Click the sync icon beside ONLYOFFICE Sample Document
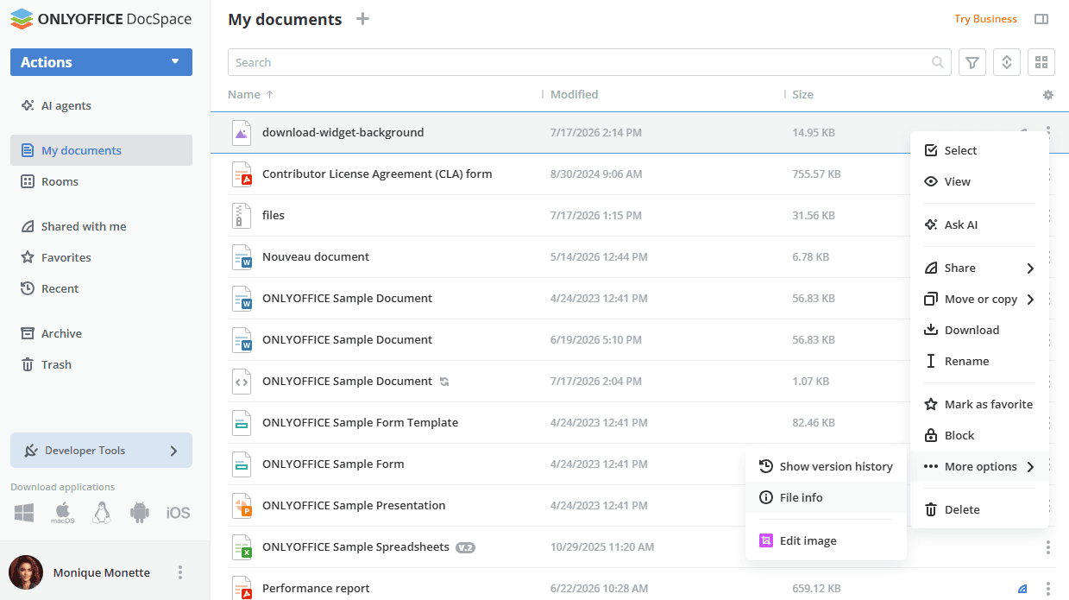This screenshot has width=1069, height=600. tap(444, 382)
